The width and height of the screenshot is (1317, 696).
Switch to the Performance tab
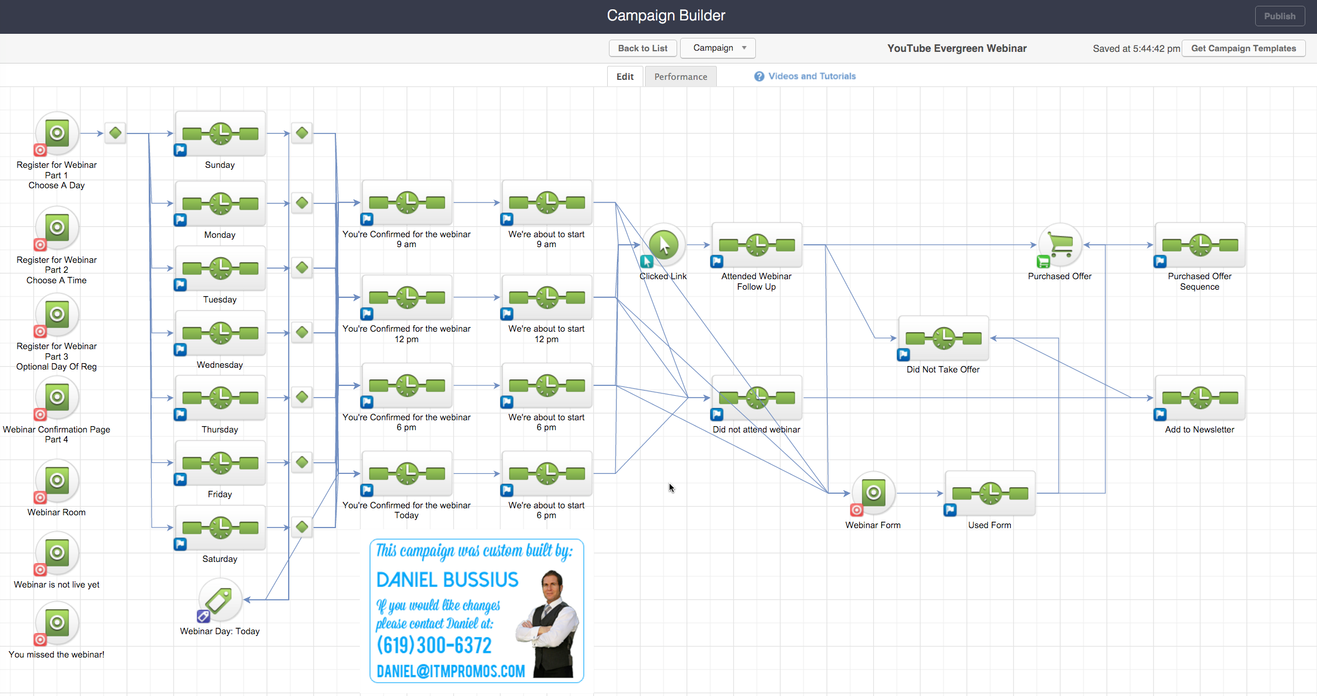(680, 76)
